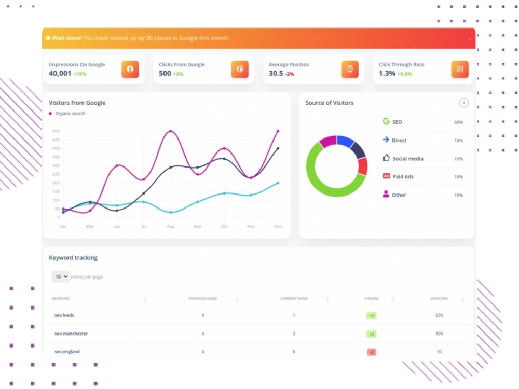Screen dimensions: 519x389
Task: Click the Clicks From Google value 500
Action: 165,73
